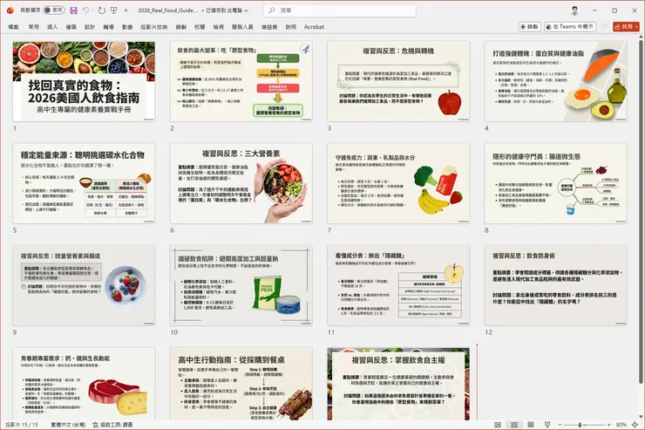Viewport: 645px width, 430px height.
Task: Select slide 10 thumbnail with frozen peas
Action: pyautogui.click(x=241, y=285)
